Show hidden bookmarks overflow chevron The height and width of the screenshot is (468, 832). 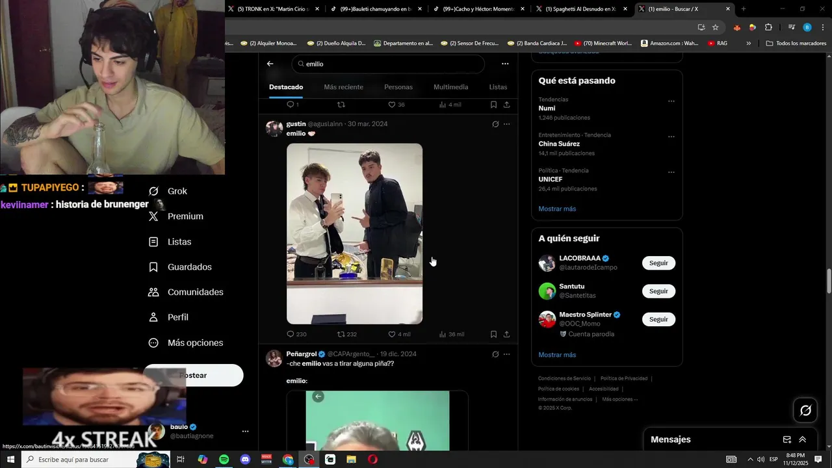(748, 44)
